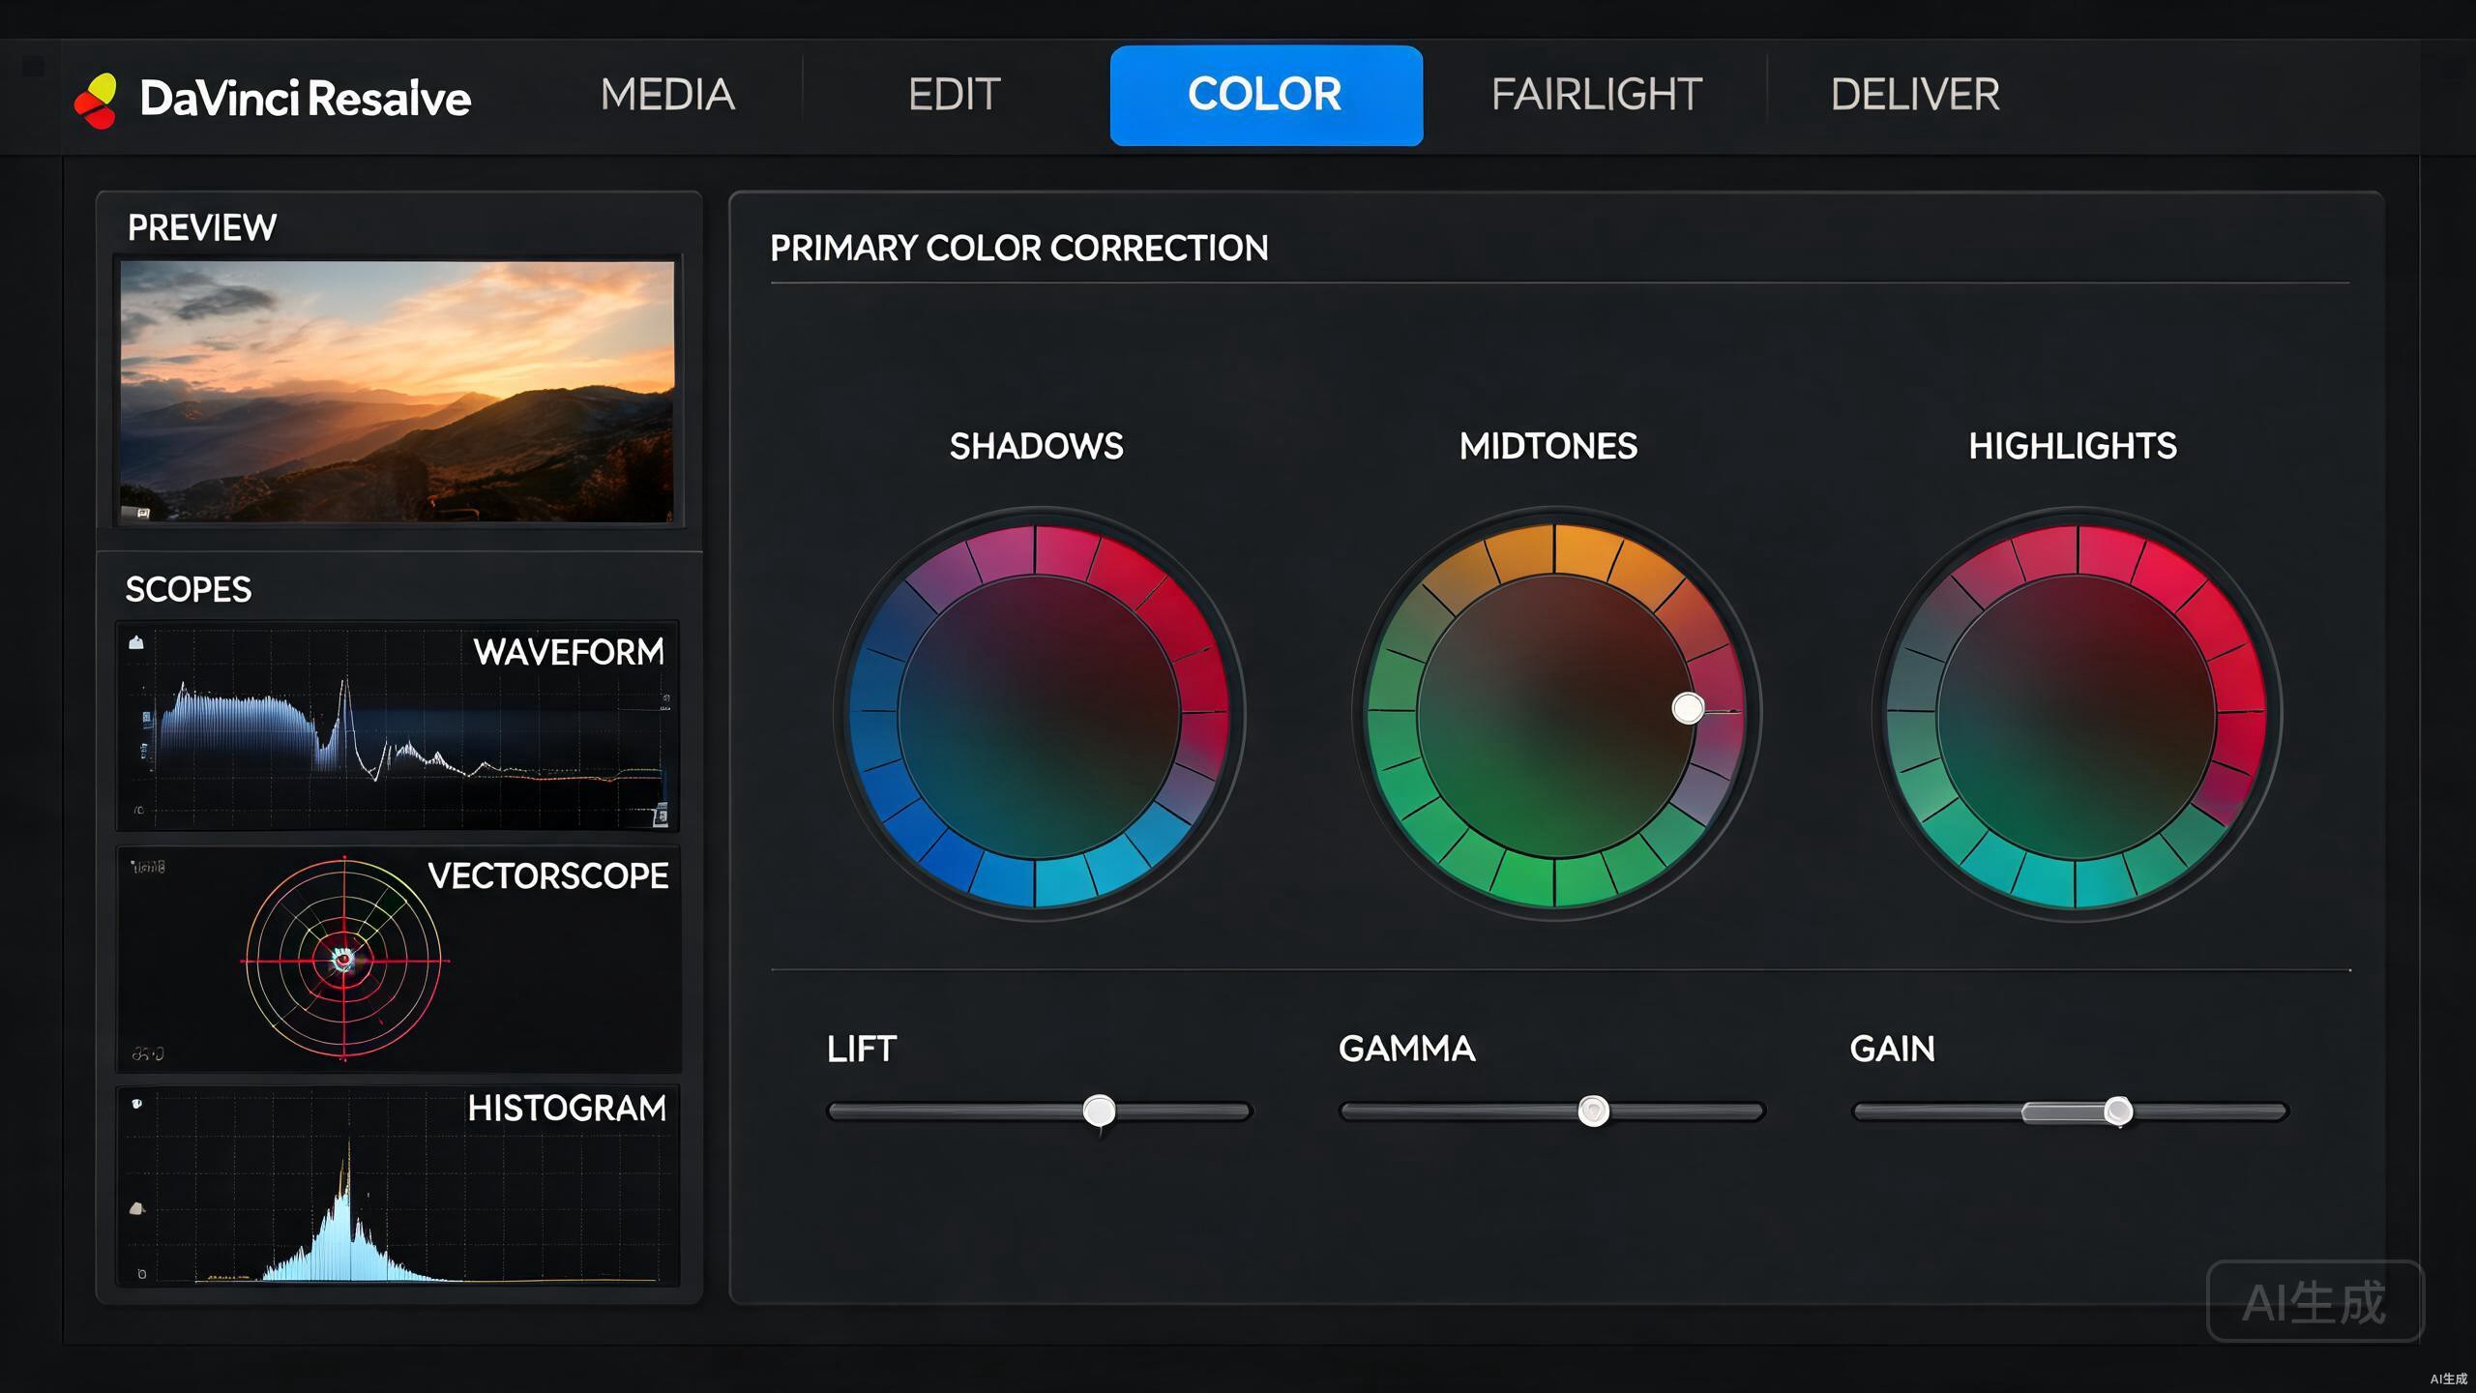Open the DELIVER page tab
This screenshot has width=2476, height=1393.
coord(1915,95)
